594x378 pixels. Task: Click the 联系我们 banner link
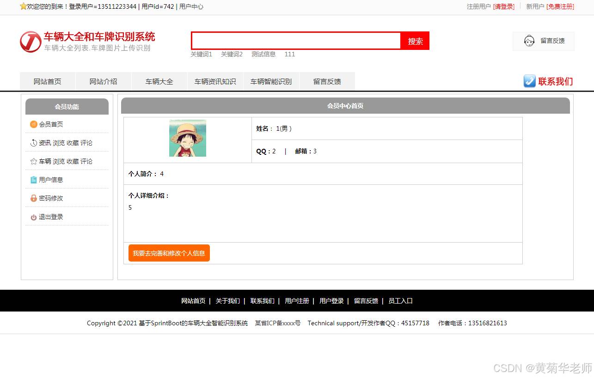click(x=548, y=81)
